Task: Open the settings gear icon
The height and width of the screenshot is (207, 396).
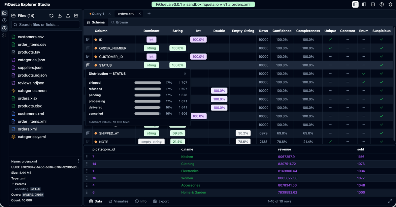Action: tap(391, 4)
